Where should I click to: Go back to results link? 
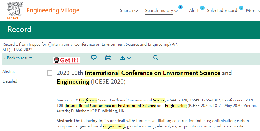pyautogui.click(x=18, y=58)
